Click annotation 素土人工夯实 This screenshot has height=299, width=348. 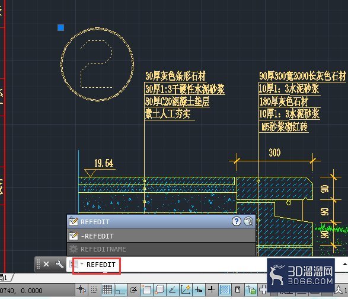click(168, 114)
